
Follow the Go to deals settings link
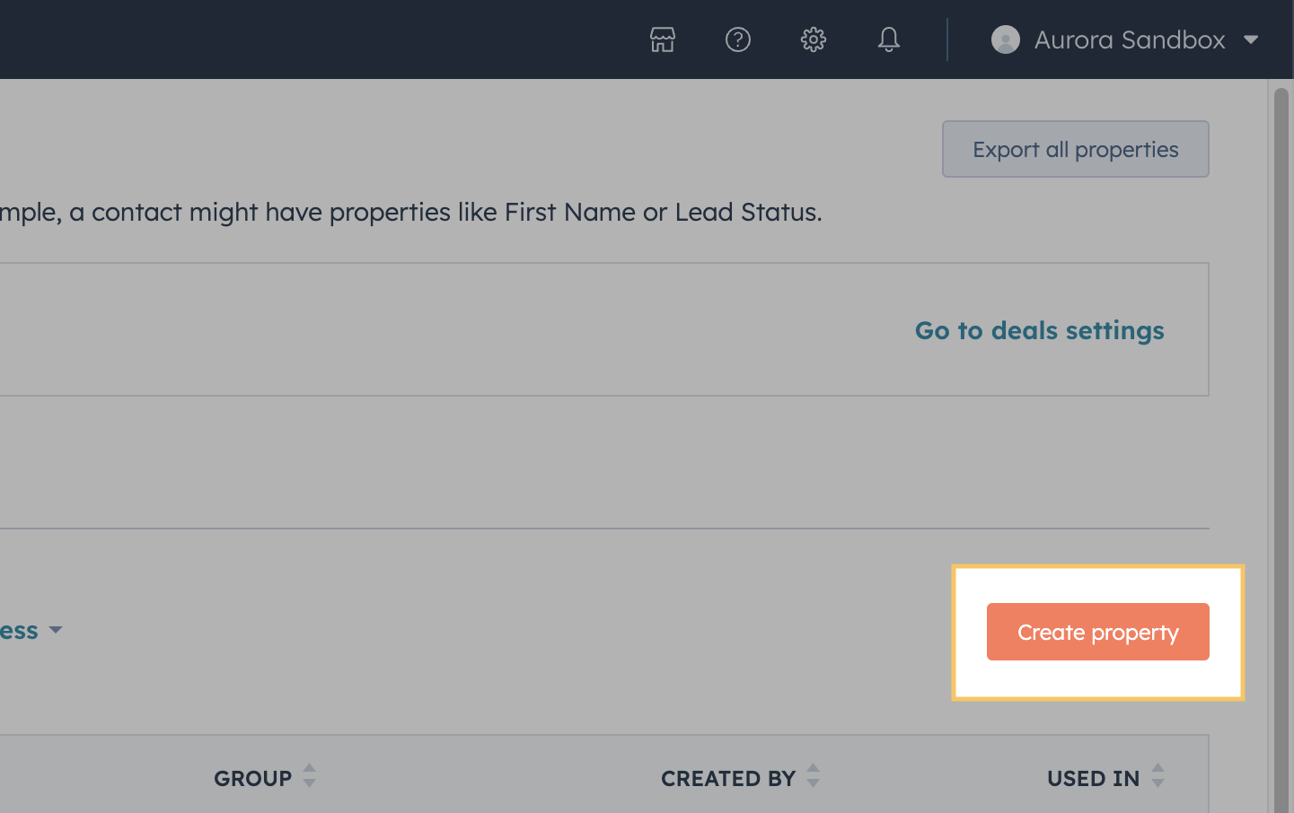[x=1040, y=330]
